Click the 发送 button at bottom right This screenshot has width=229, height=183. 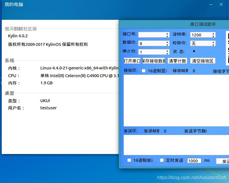223,161
